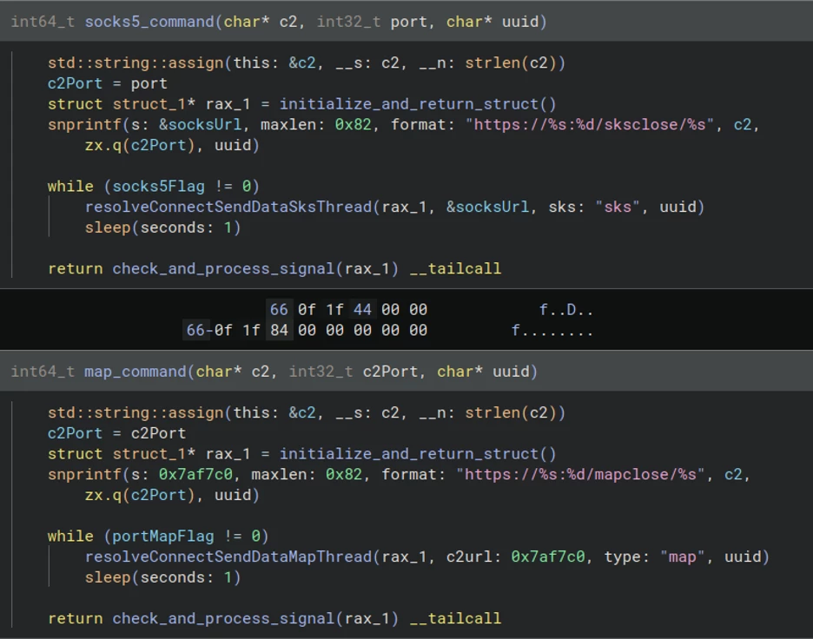Click the "map" string literal argument

click(683, 557)
